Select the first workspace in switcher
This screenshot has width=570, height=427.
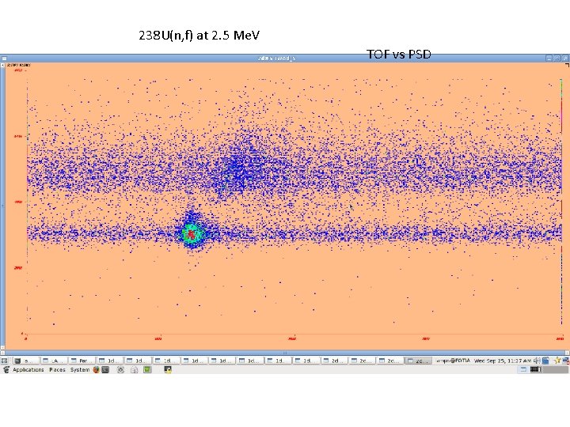522,369
